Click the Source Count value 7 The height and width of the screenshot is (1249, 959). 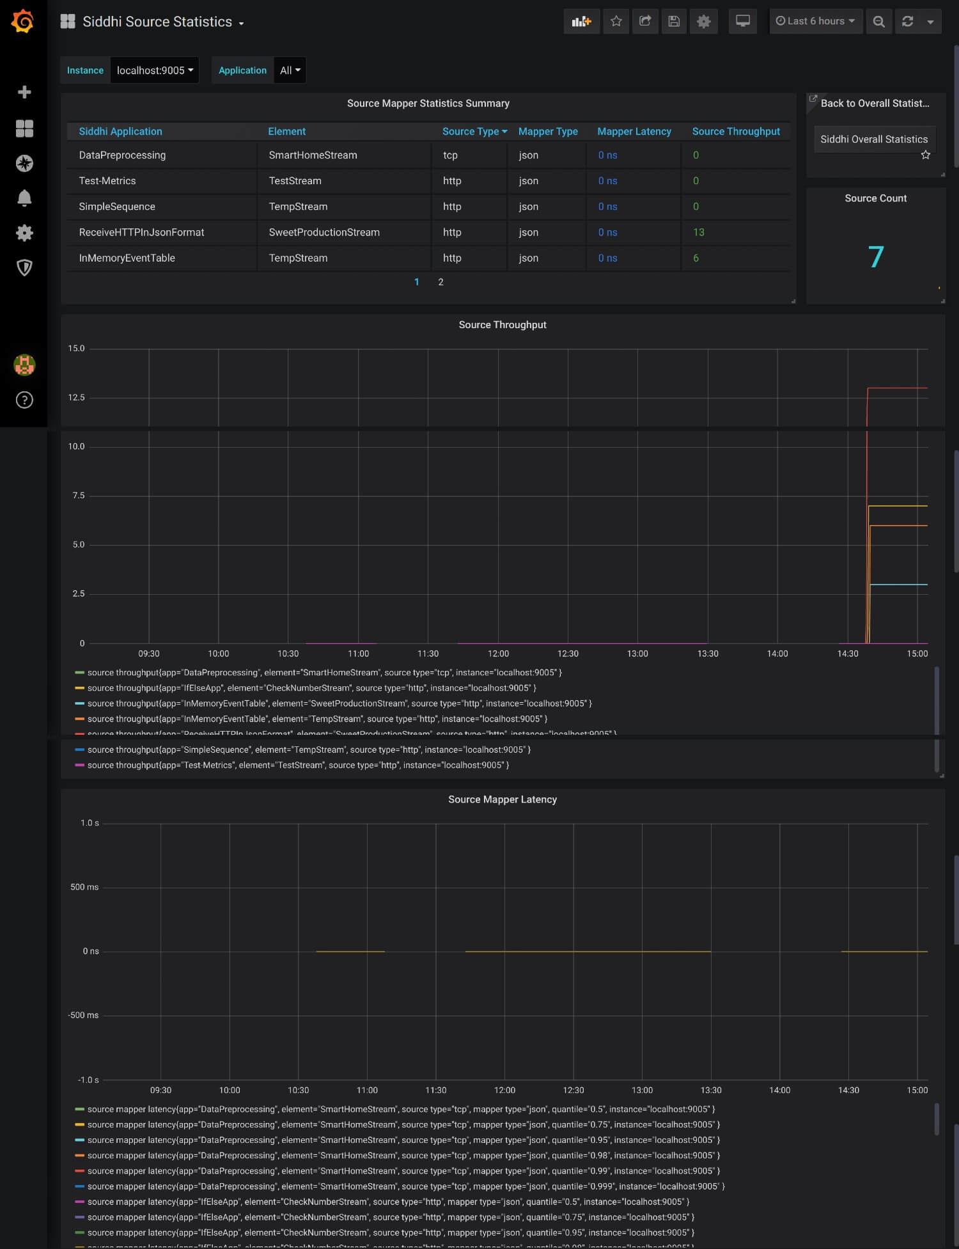[876, 257]
